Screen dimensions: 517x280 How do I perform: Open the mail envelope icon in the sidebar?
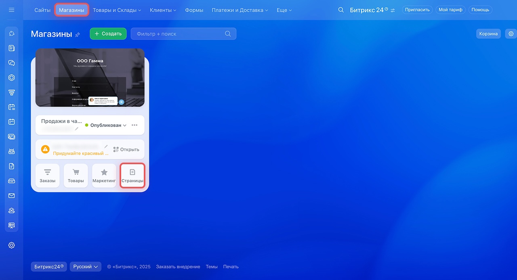tap(11, 196)
